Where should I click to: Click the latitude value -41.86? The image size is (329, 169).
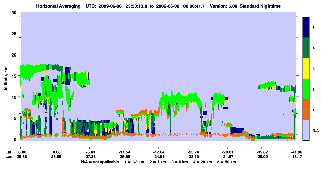tap(296, 152)
